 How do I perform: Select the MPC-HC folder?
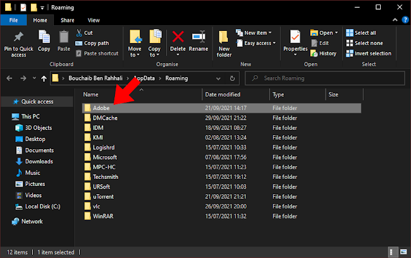click(222, 167)
